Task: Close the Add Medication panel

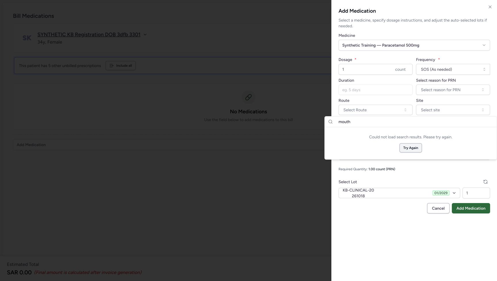Action: pos(490,7)
